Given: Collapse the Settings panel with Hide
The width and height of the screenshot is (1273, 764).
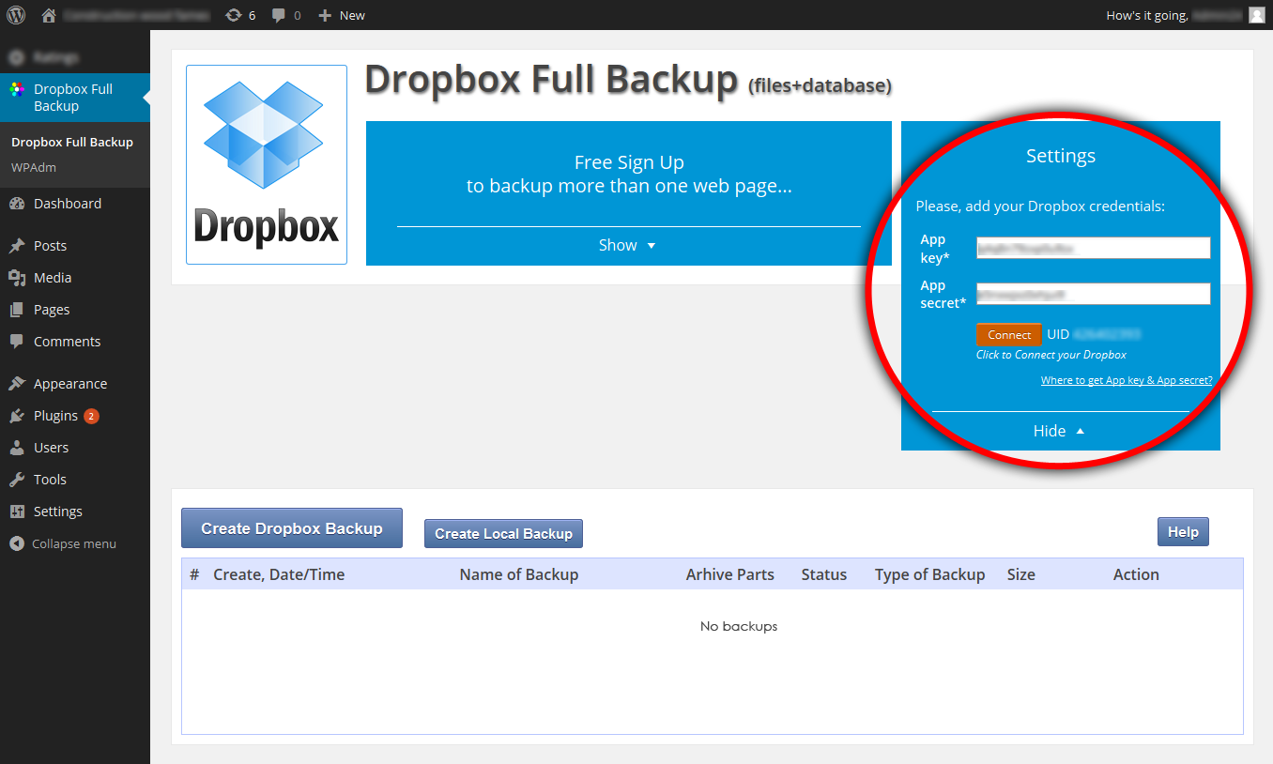Looking at the screenshot, I should click(1060, 431).
